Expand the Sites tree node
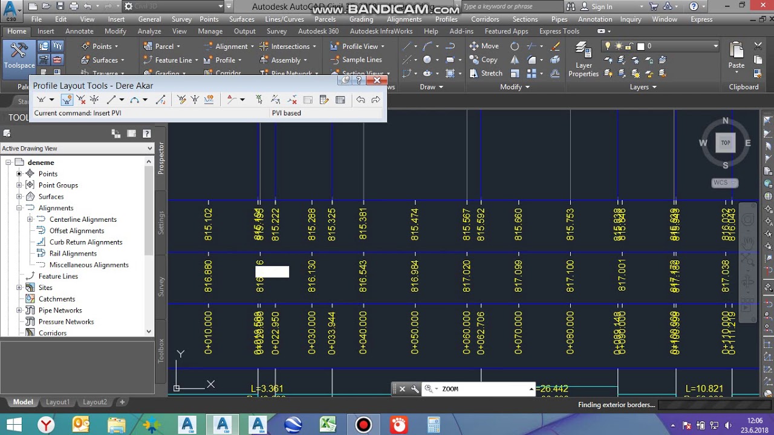 pyautogui.click(x=19, y=288)
